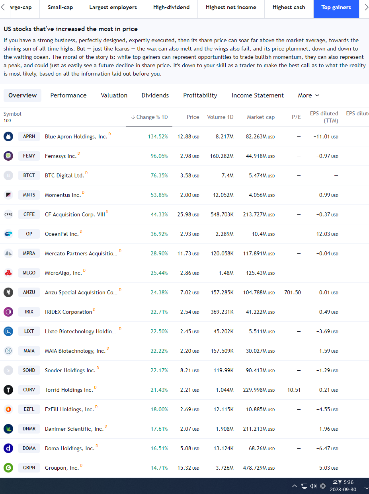The width and height of the screenshot is (369, 494).
Task: Click the IRIDEX Corporation logo icon
Action: pos(8,312)
